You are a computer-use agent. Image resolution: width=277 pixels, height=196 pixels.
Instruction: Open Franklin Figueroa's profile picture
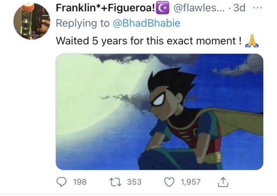point(32,21)
